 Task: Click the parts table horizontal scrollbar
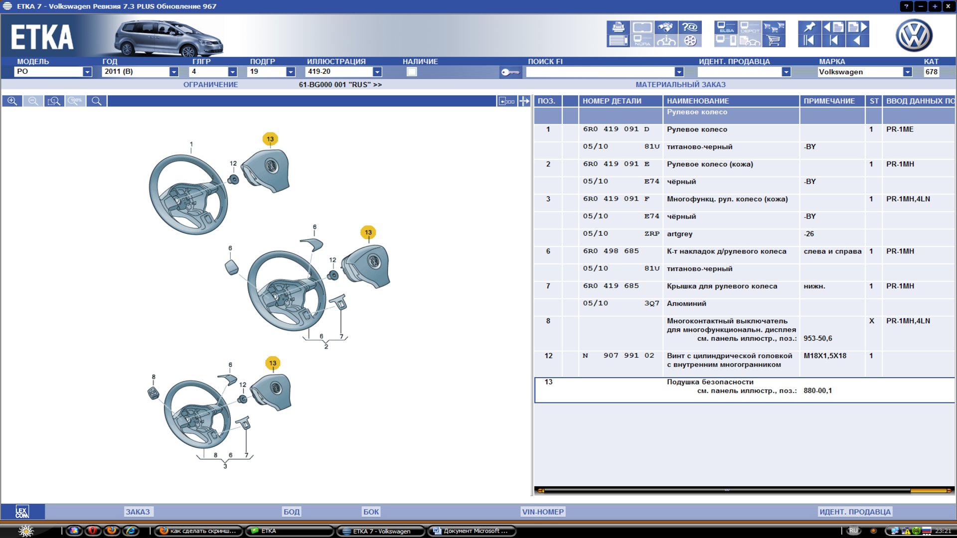coord(726,491)
